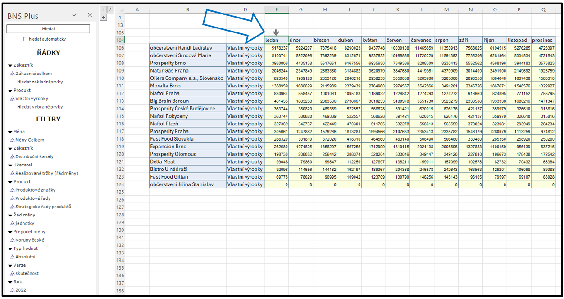Select column Q header
Image resolution: width=564 pixels, height=299 pixels.
543,9
